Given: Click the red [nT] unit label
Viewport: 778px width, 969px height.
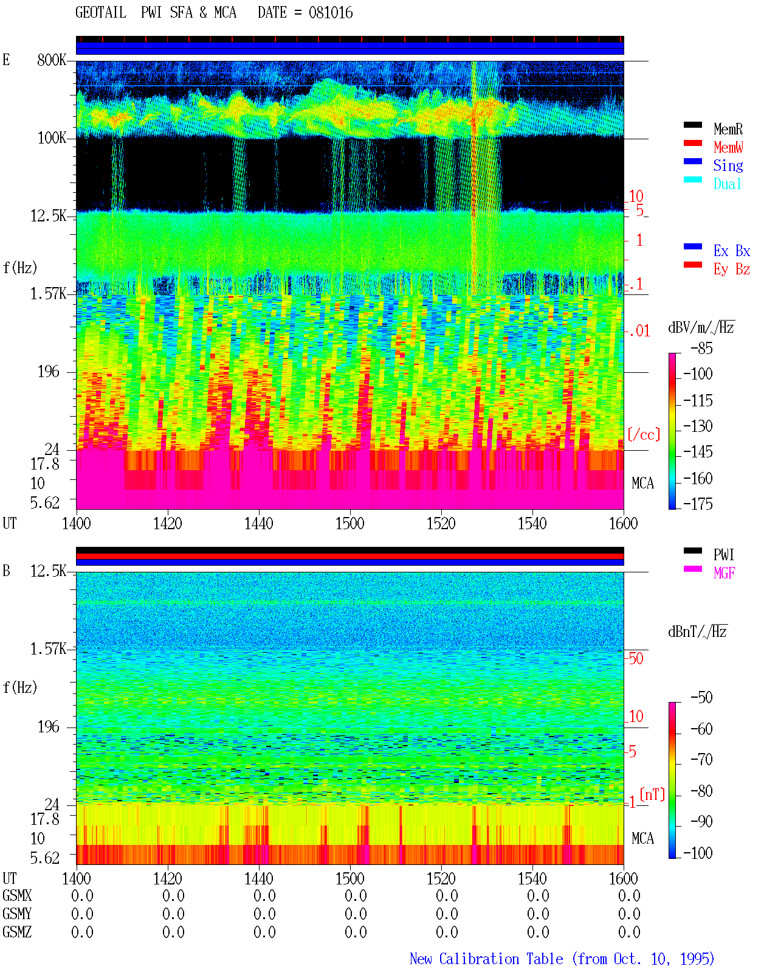Looking at the screenshot, I should pos(653,794).
